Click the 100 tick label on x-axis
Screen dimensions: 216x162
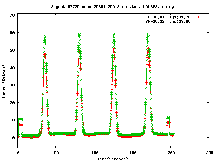coord(94,153)
